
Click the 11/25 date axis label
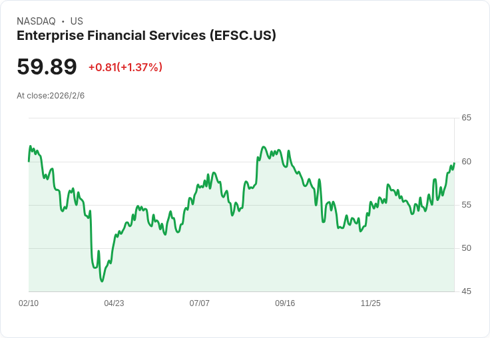(371, 303)
